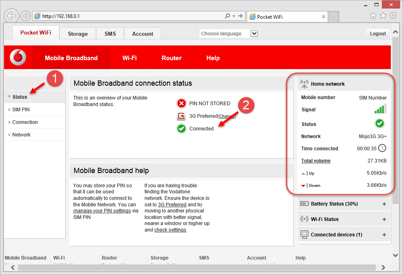This screenshot has height=275, width=403.
Task: Click the footer Storage link
Action: [x=159, y=258]
